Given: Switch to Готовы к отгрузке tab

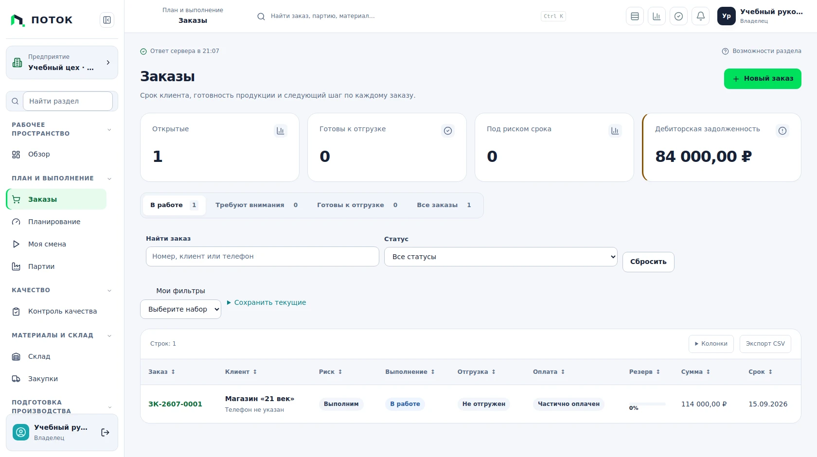Looking at the screenshot, I should [x=357, y=205].
